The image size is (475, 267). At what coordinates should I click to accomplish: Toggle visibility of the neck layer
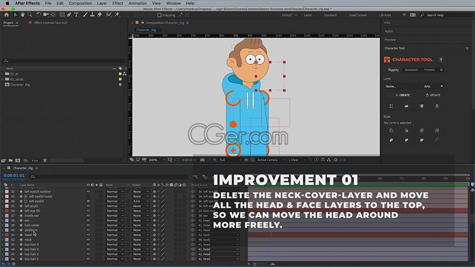(x=88, y=239)
